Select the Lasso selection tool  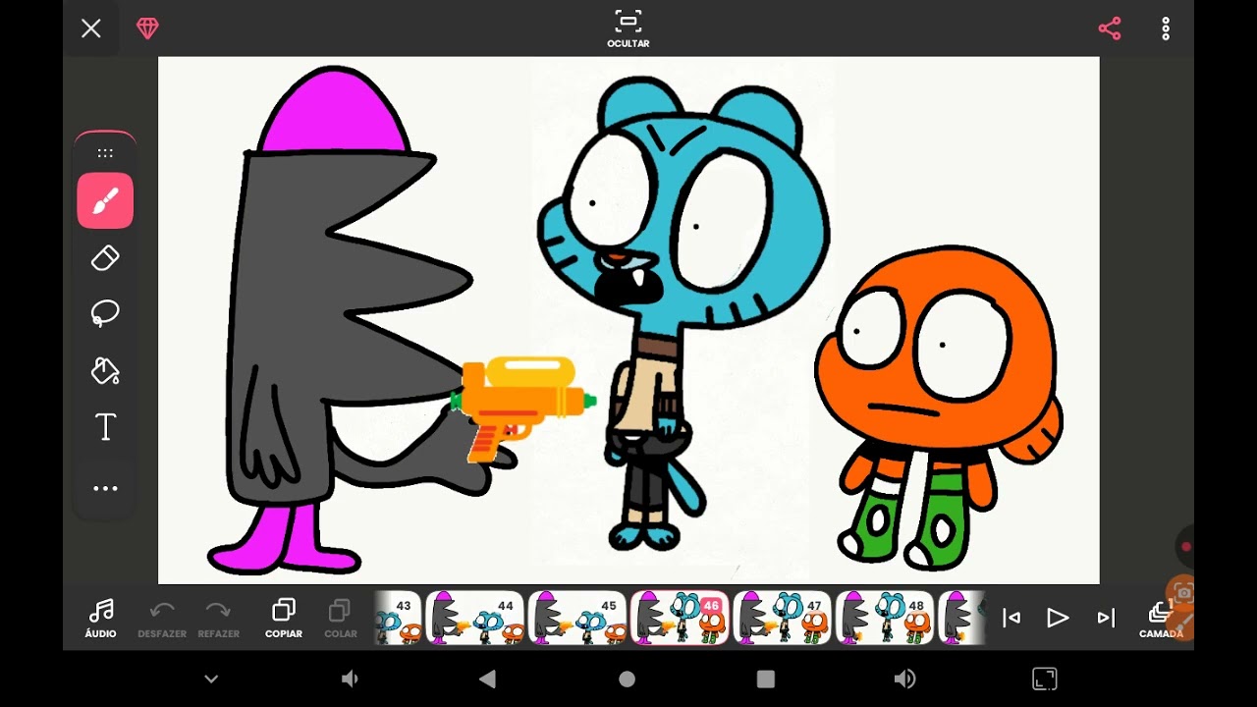[105, 313]
